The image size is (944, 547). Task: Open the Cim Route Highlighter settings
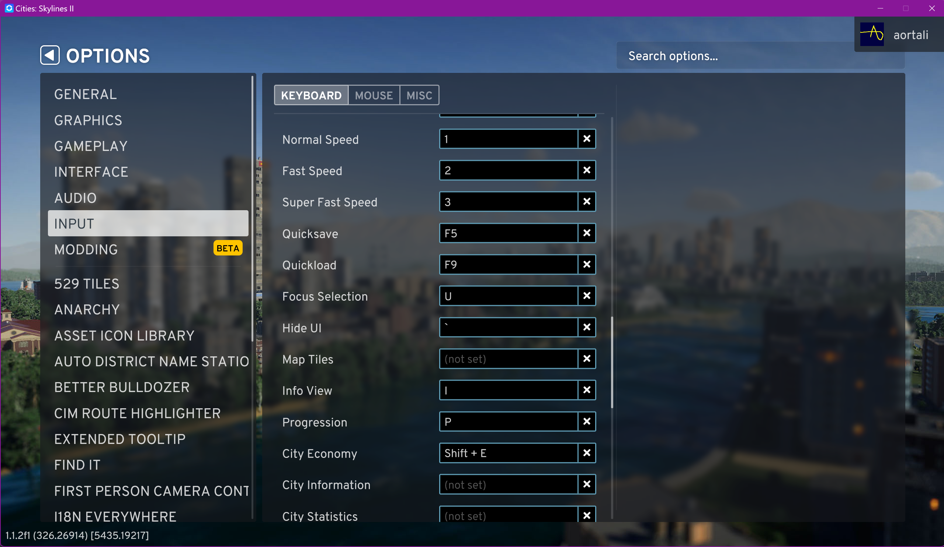[x=148, y=413]
